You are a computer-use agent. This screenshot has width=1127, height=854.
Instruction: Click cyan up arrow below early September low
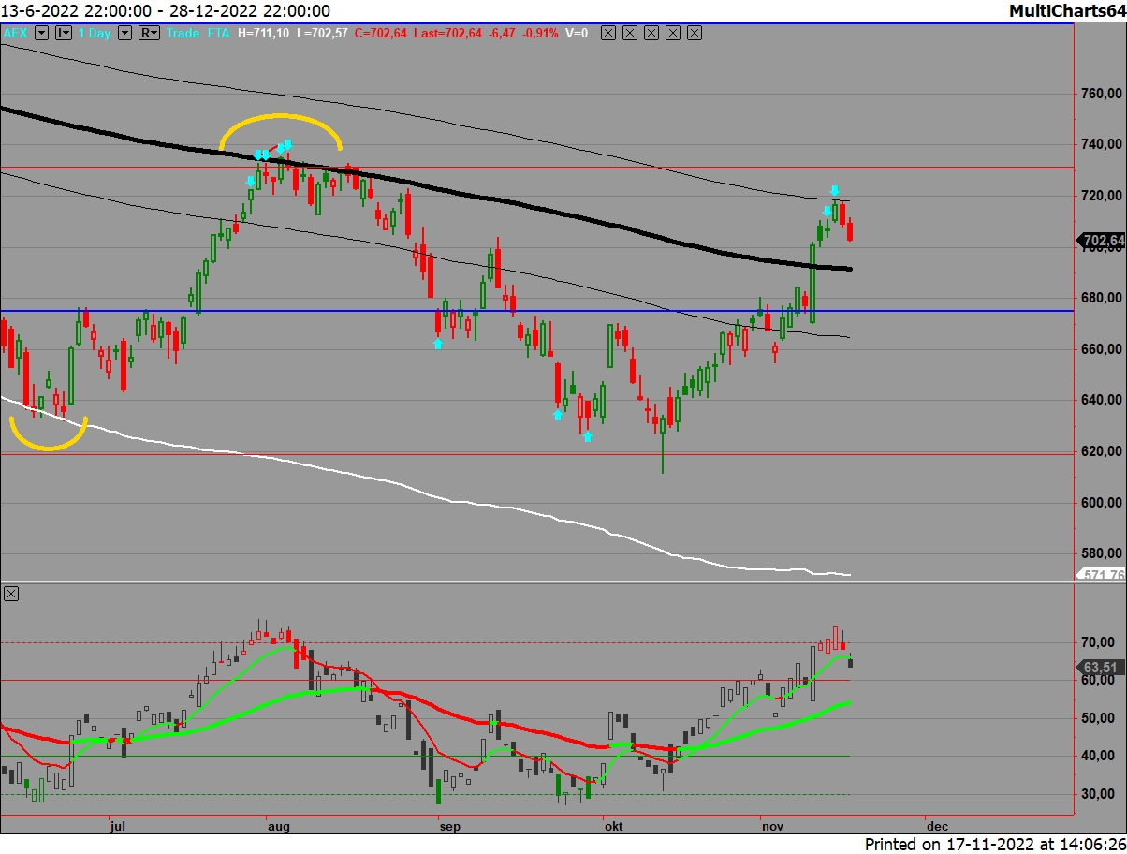pyautogui.click(x=437, y=344)
